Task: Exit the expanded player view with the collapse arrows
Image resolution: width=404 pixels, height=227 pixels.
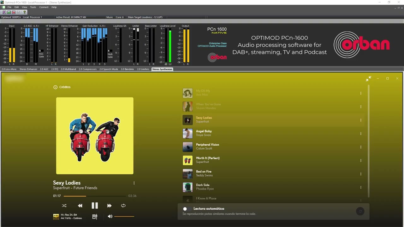Action: point(368,79)
